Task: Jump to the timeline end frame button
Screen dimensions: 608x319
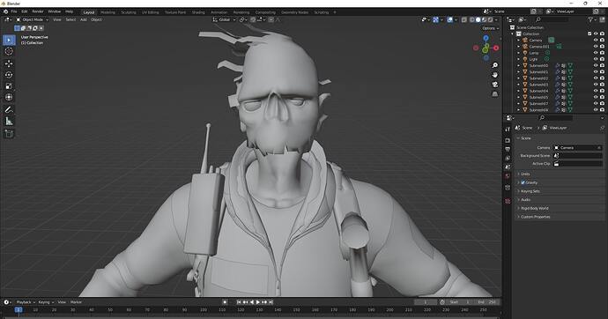Action: click(x=271, y=302)
